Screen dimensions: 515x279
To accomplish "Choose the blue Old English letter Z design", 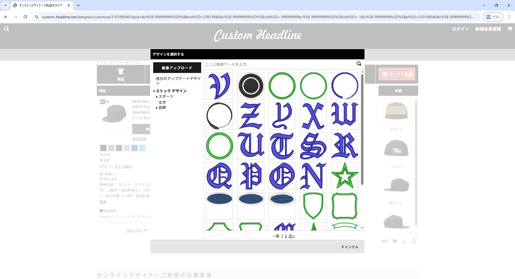I will (251, 116).
